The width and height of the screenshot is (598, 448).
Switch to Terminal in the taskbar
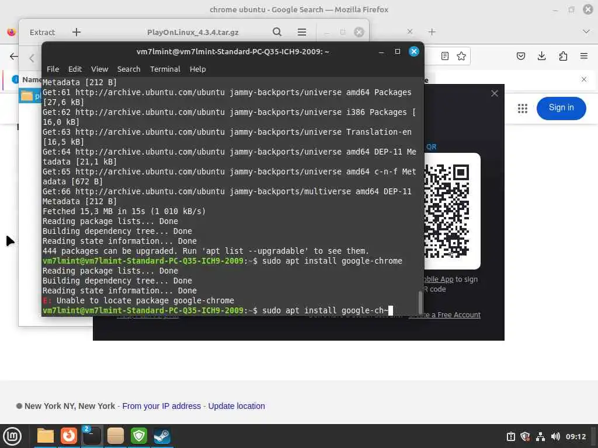click(92, 436)
